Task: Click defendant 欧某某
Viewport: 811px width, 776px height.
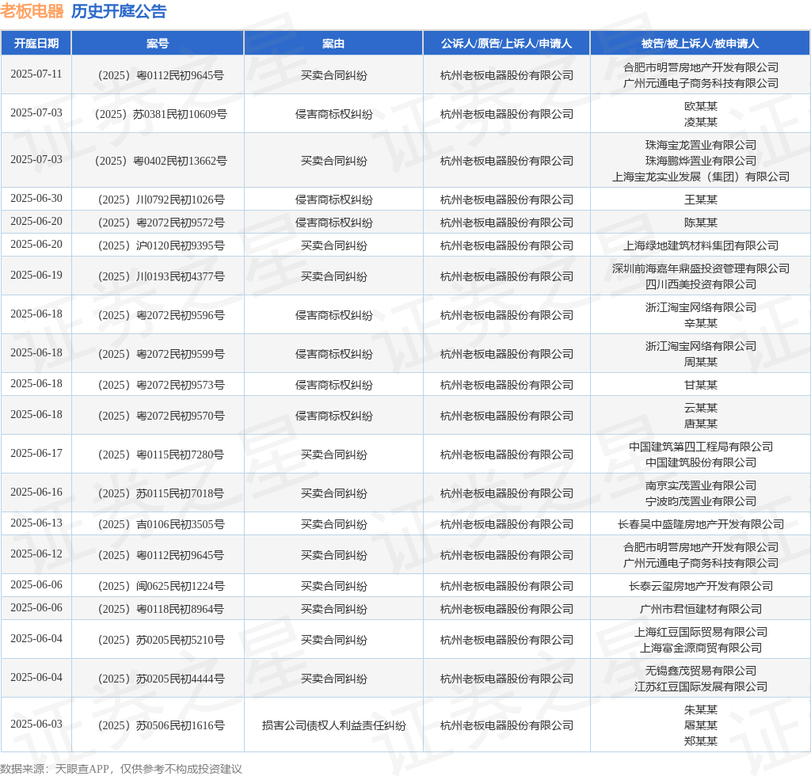Action: tap(700, 106)
